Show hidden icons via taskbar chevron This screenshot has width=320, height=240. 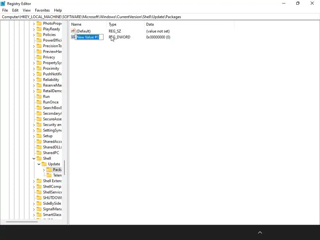pyautogui.click(x=260, y=232)
